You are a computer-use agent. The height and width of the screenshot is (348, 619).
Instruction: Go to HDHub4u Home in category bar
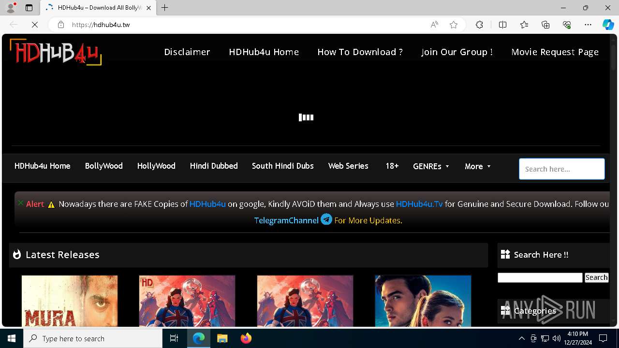click(x=42, y=166)
